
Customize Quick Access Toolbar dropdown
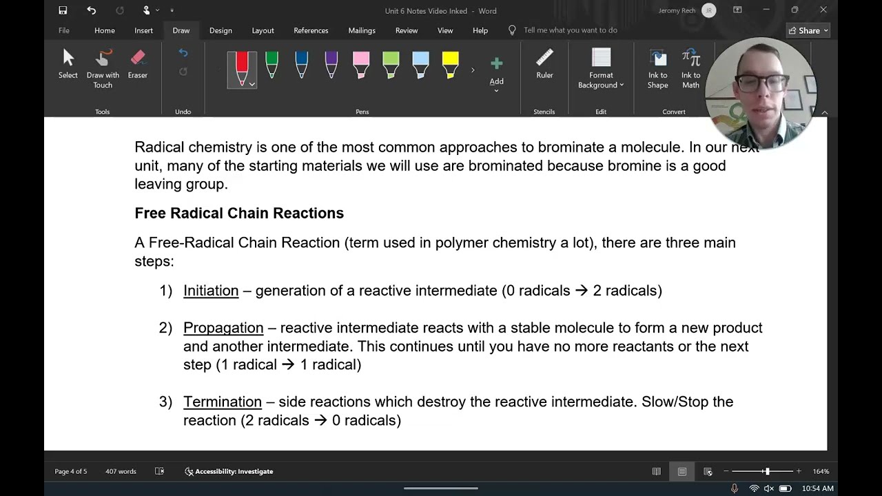[x=172, y=10]
